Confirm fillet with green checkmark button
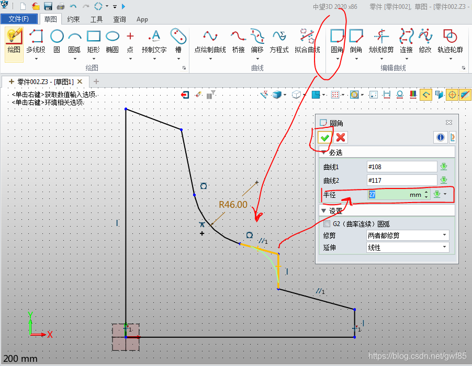 pos(325,137)
